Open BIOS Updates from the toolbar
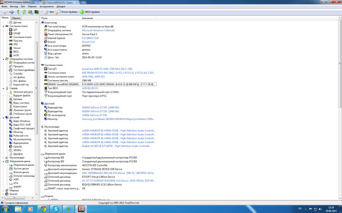Screen dimensions: 342x213 pos(89,12)
